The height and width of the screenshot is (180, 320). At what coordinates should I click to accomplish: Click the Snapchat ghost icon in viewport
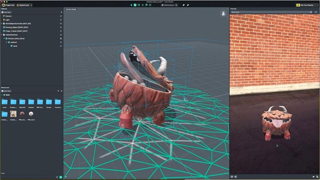pos(223,14)
